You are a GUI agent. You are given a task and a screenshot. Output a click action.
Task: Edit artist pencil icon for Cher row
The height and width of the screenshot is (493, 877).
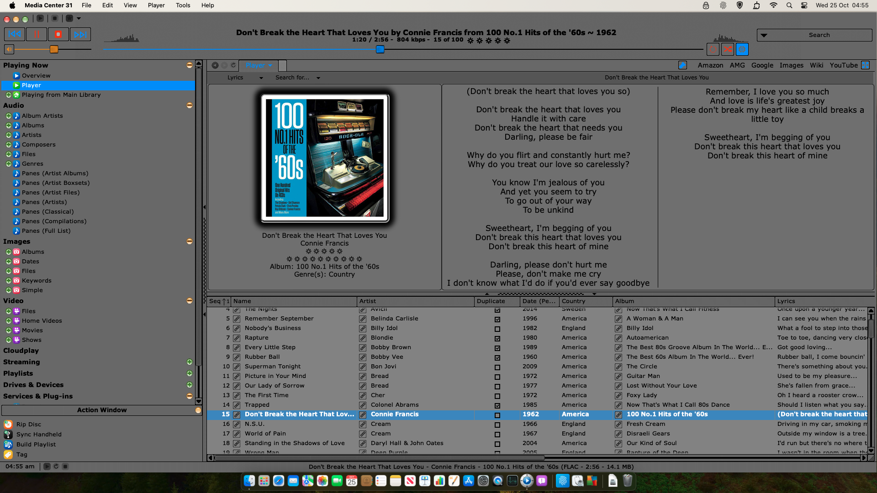point(363,396)
